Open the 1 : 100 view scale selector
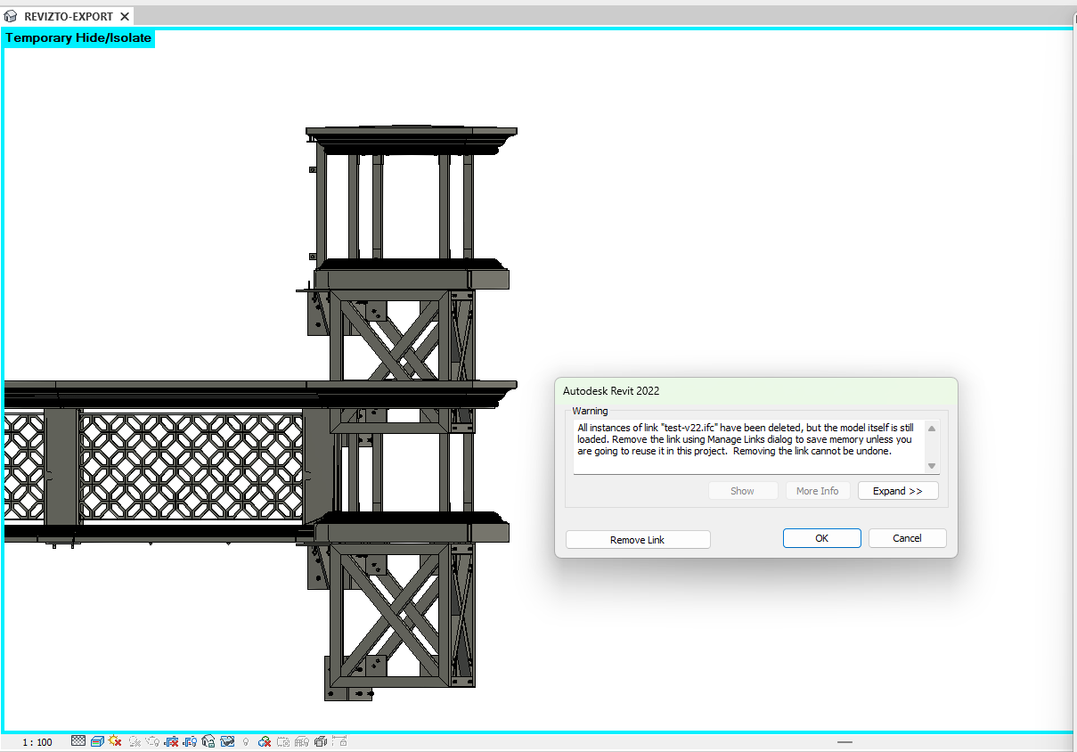The height and width of the screenshot is (752, 1077). click(x=37, y=742)
